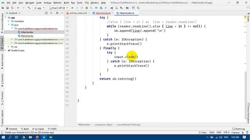Expand the manifests folder

(x=9, y=21)
